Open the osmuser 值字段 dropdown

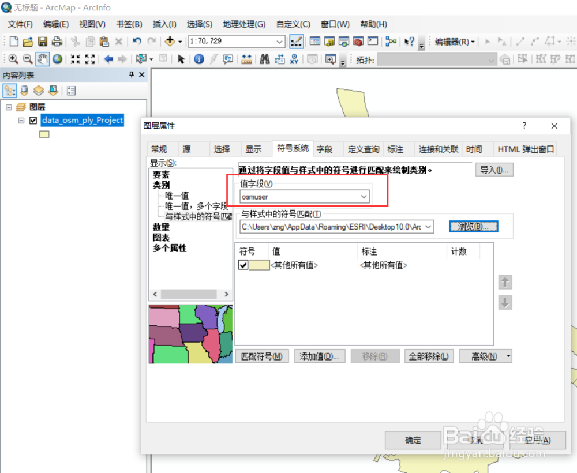click(x=364, y=197)
